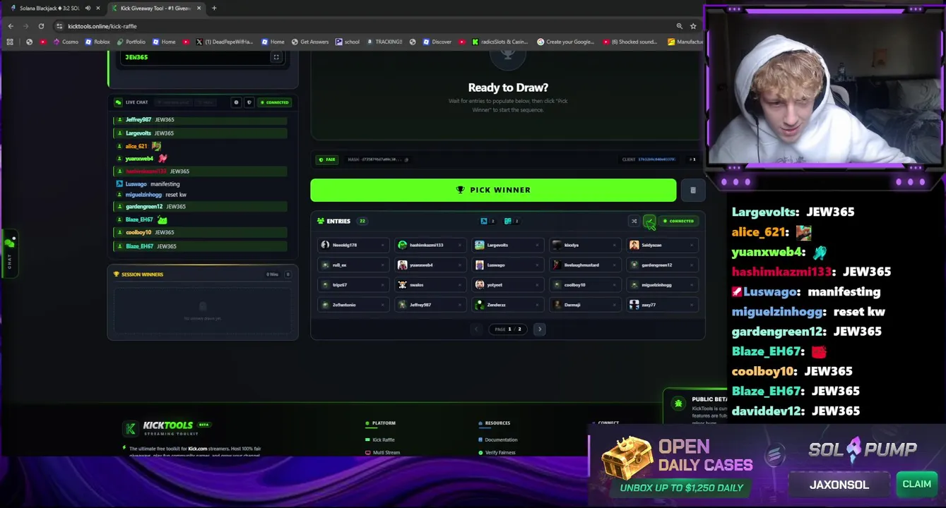Click the live chat settings circle icon
The image size is (946, 508).
click(x=236, y=102)
